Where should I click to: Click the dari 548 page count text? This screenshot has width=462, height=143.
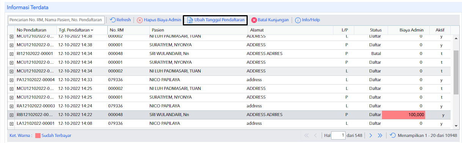[355, 135]
